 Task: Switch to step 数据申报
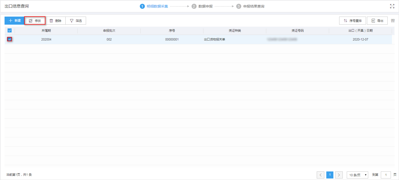pos(202,6)
